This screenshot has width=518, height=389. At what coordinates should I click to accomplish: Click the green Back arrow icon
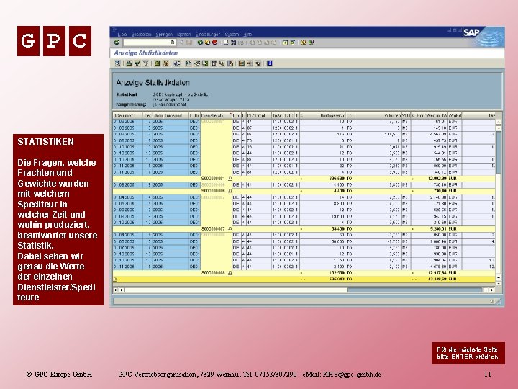[x=200, y=43]
